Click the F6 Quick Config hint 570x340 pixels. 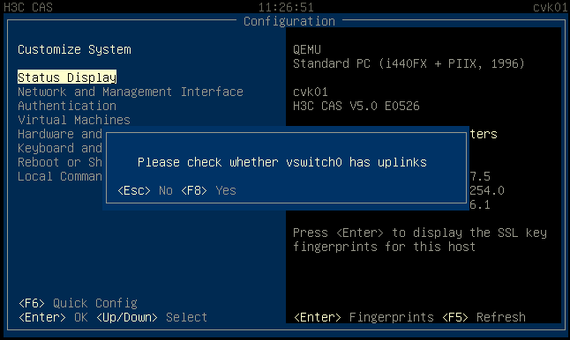pos(78,303)
